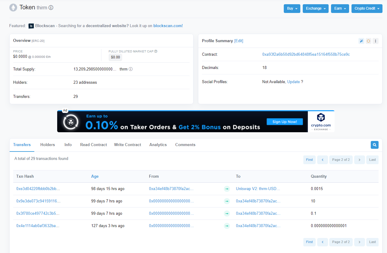Click the Blockscan logo in the Featured line

tap(31, 26)
